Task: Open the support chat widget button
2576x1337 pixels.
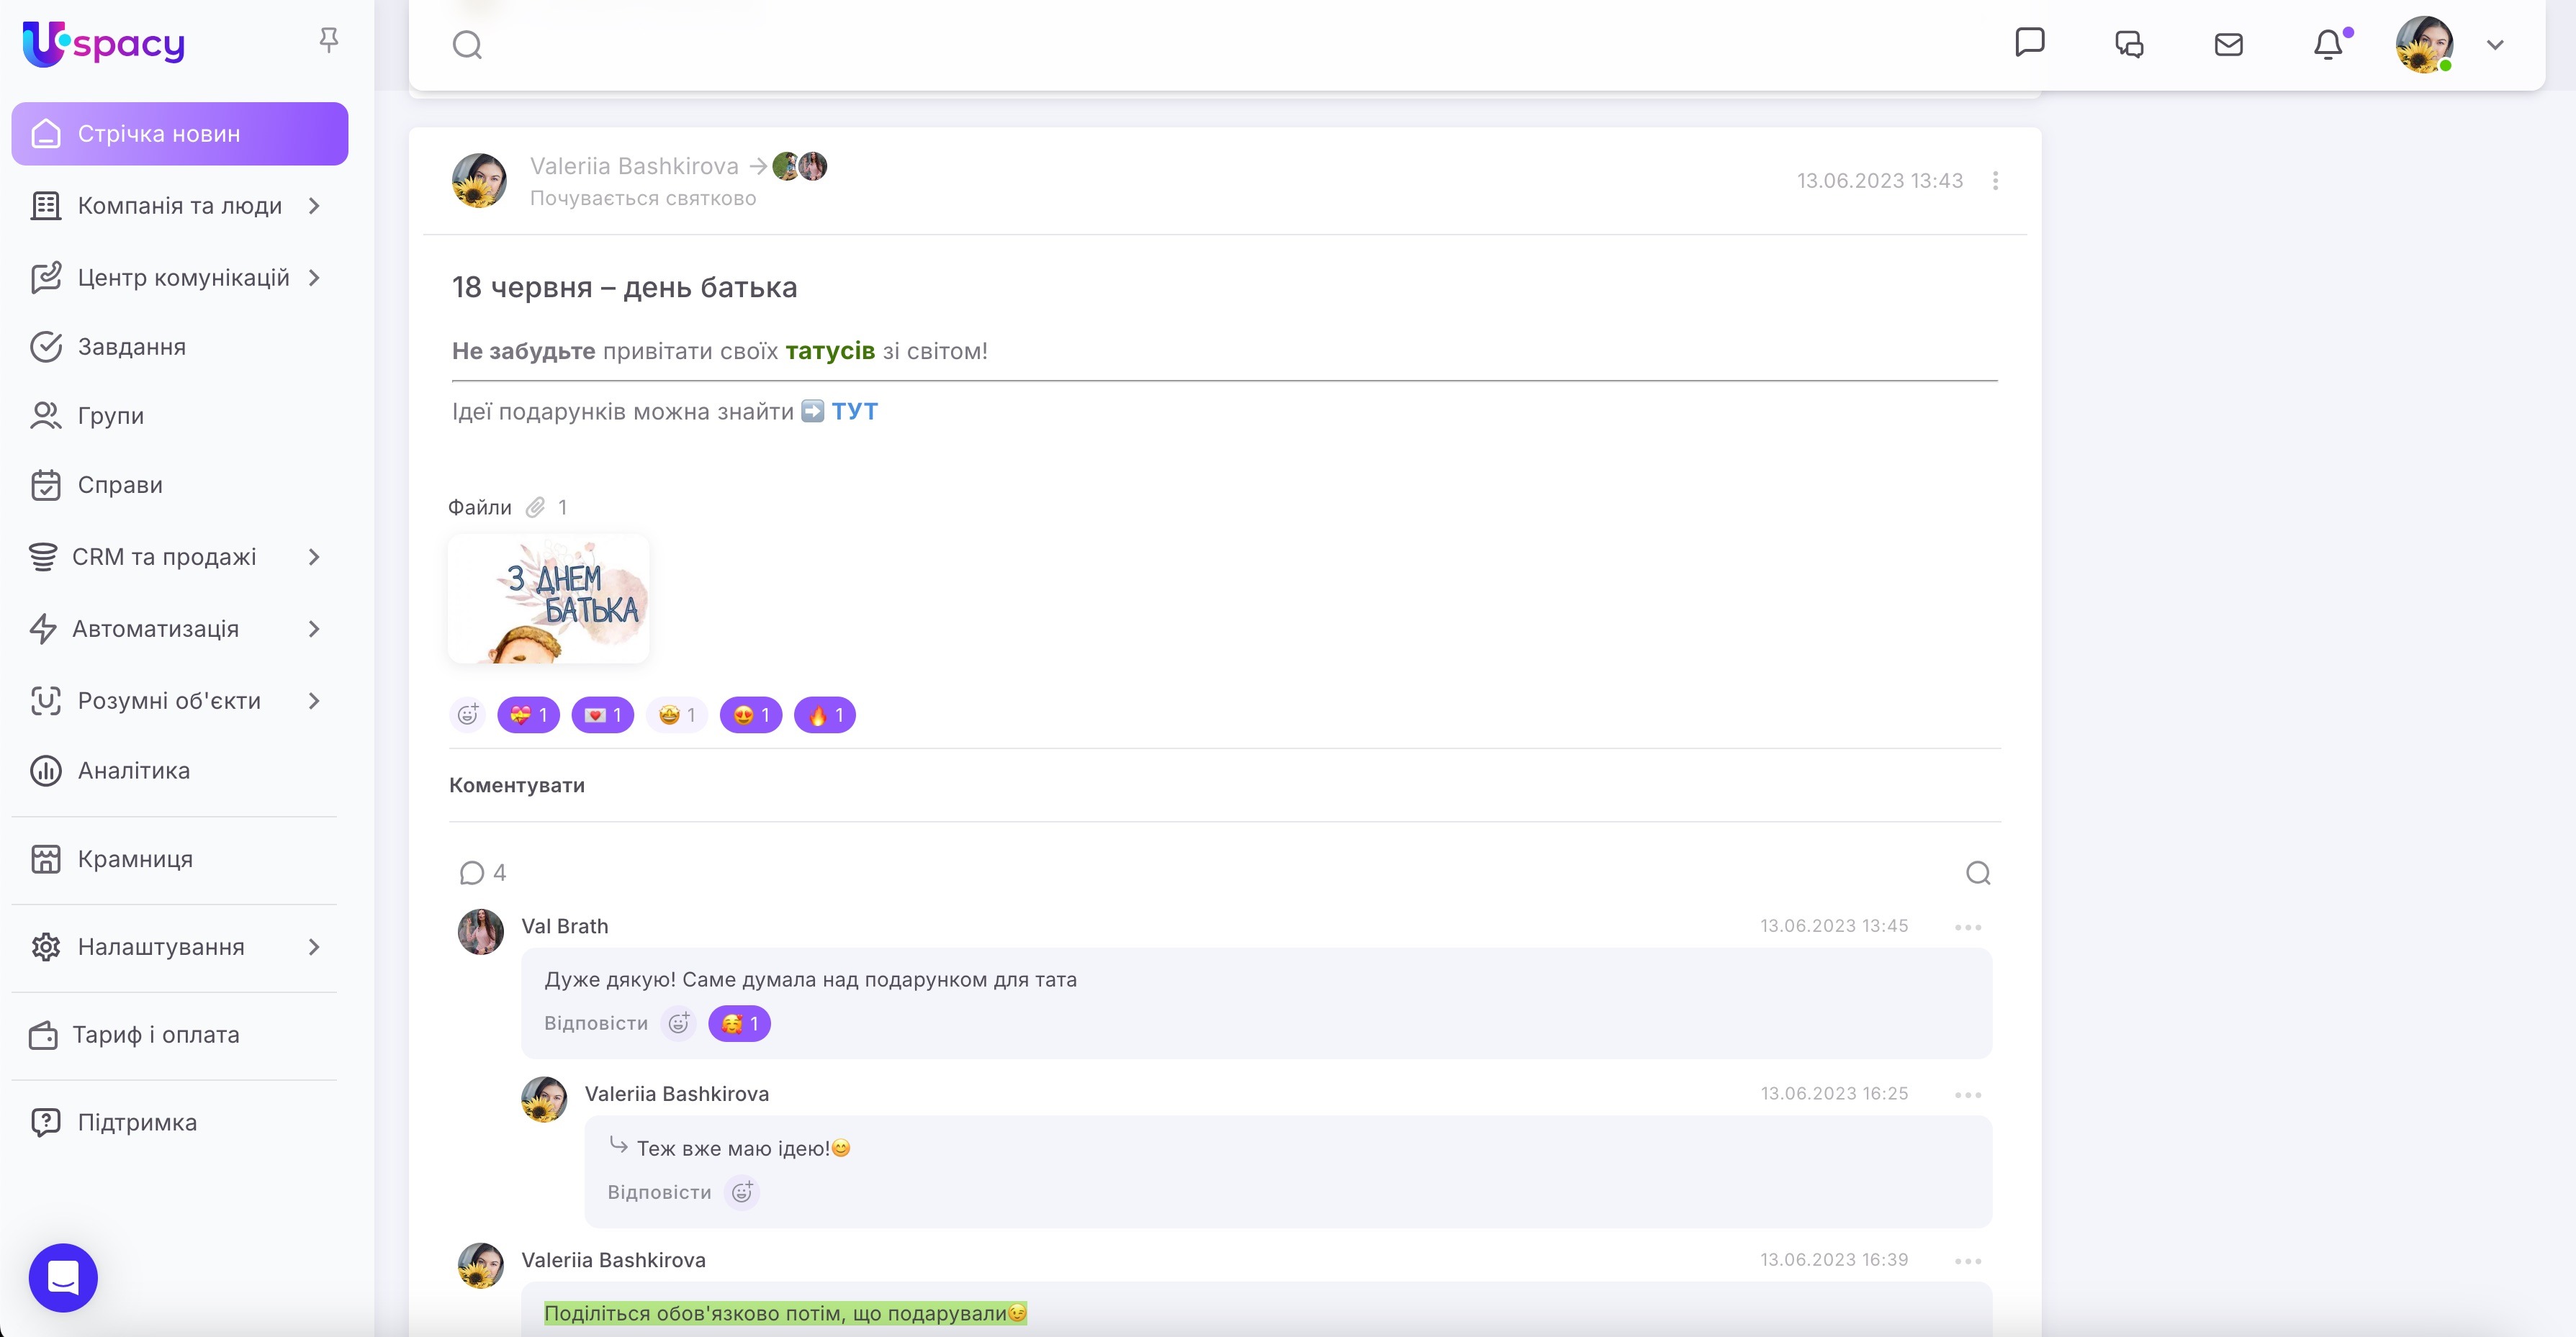Action: point(63,1277)
